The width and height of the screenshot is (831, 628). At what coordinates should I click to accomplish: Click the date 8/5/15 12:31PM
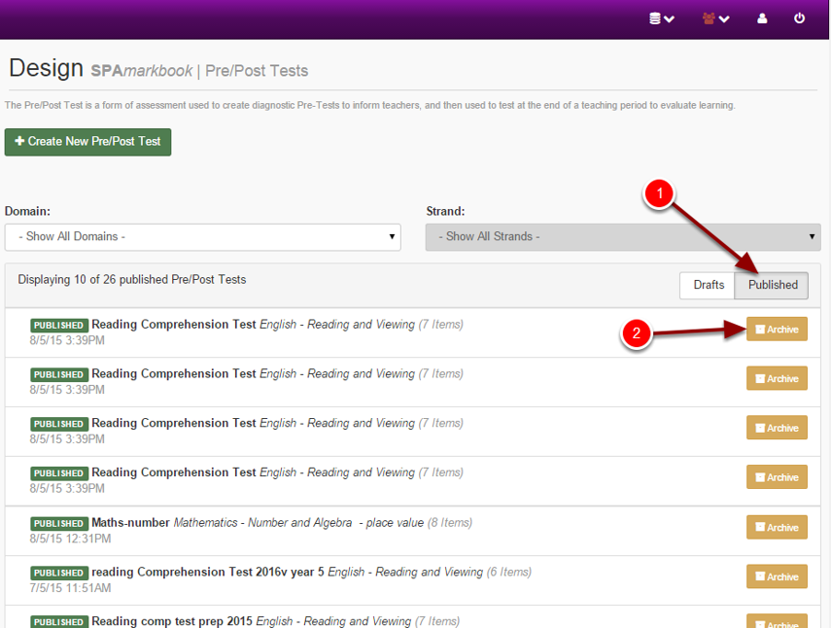pos(71,539)
